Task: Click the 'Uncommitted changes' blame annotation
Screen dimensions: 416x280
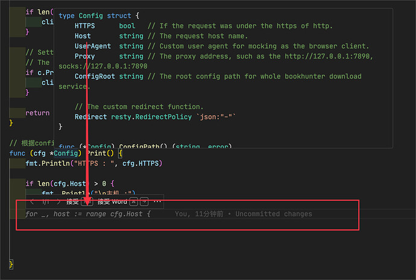Action: (274, 214)
